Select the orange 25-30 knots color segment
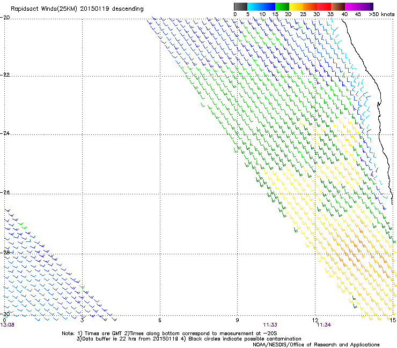 pyautogui.click(x=310, y=6)
